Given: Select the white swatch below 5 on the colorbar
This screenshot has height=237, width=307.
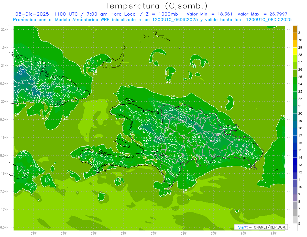Looking at the screenshot, I should 295,227.
